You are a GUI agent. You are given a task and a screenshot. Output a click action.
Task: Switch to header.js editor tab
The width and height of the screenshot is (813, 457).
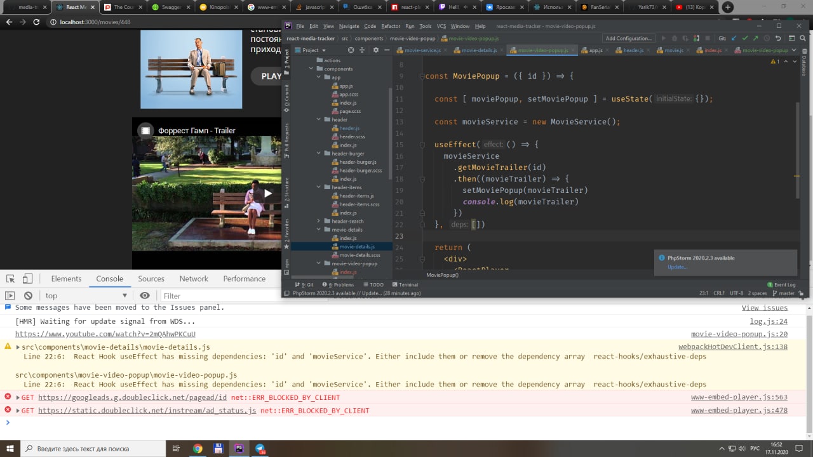click(x=633, y=50)
